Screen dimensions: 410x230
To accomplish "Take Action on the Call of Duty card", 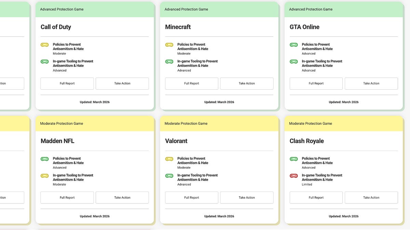I will point(122,83).
